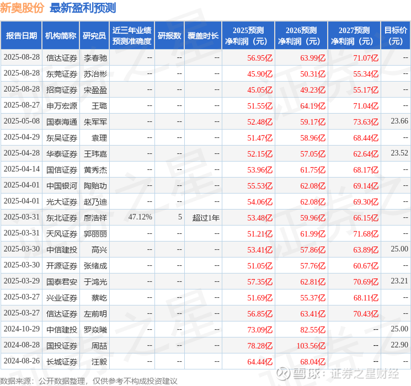Click analyst name 张绪成
Screen dimensions: 411x386
click(95, 266)
